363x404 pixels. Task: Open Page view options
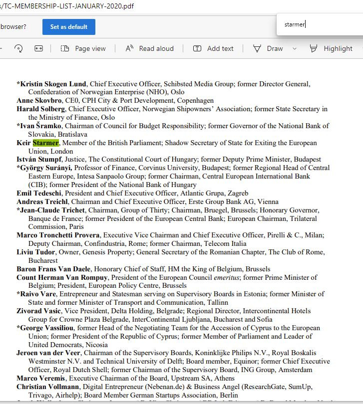click(x=83, y=48)
